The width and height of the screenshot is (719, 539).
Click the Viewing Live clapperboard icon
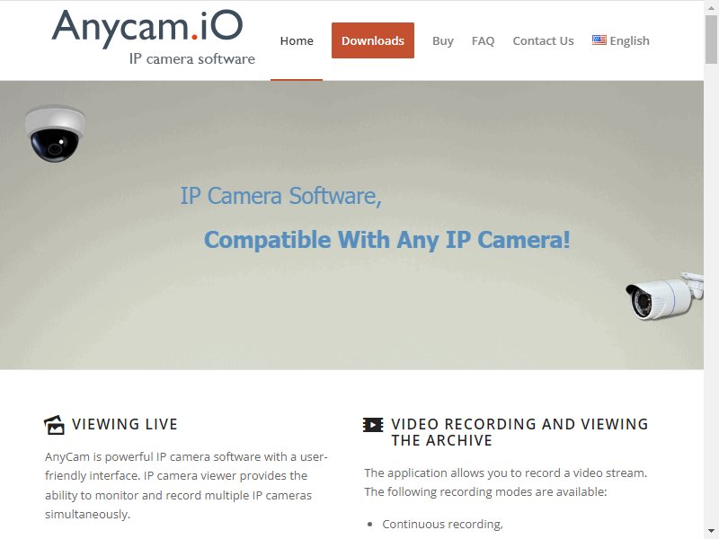[x=54, y=424]
